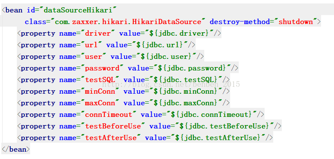Click the property name "maxConn"
The width and height of the screenshot is (334, 159).
100,103
